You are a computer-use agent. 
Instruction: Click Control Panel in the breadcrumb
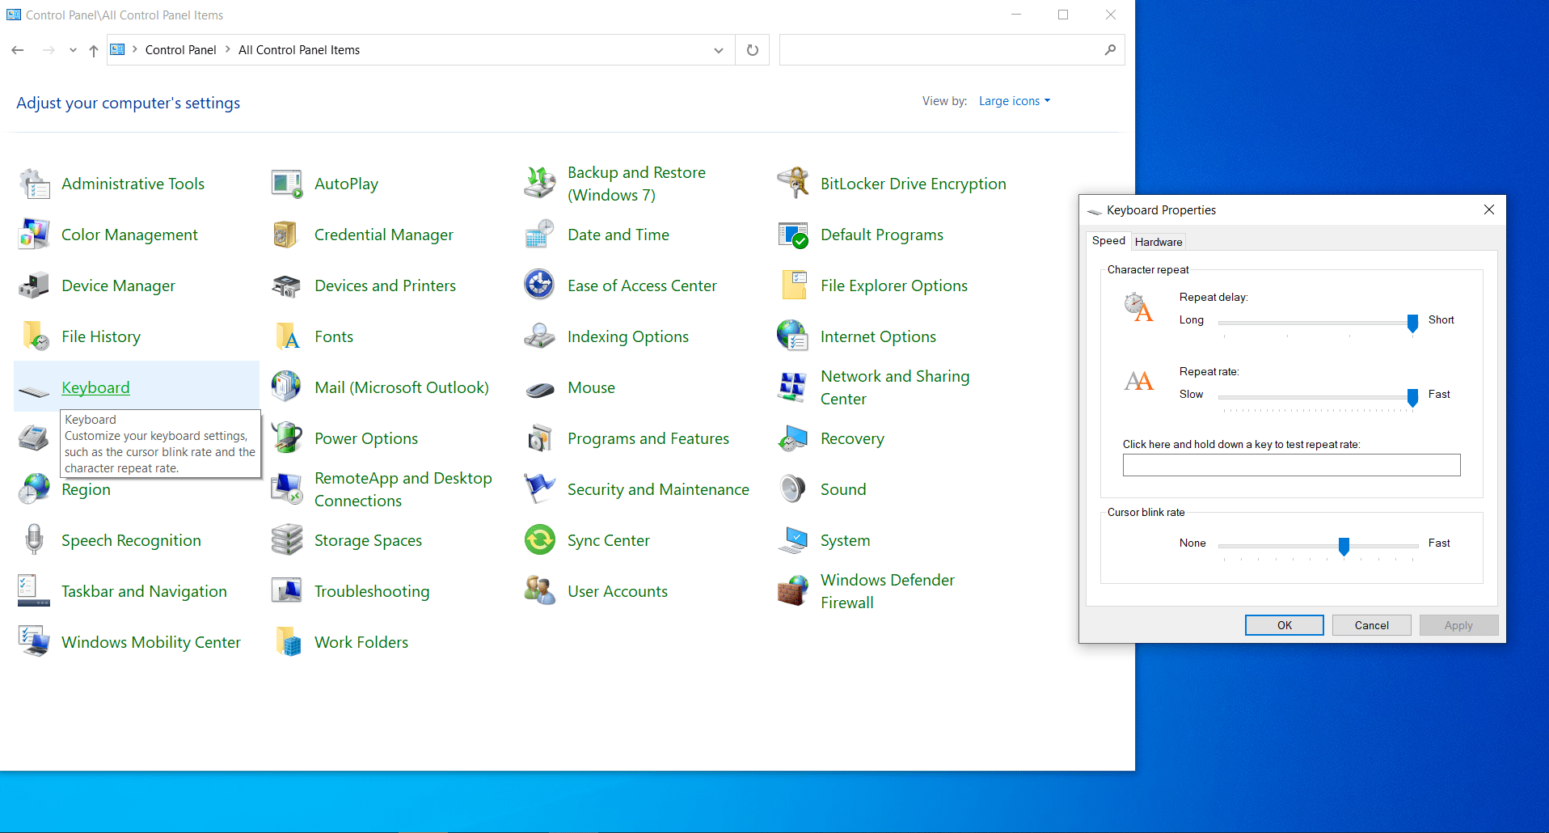pos(180,50)
